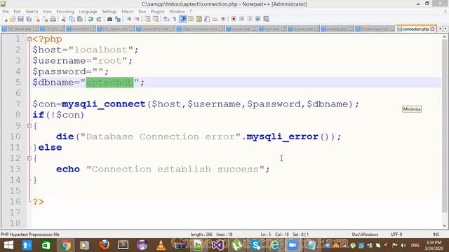The image size is (449, 252).
Task: Click the Print toolbar icon
Action: point(53,19)
